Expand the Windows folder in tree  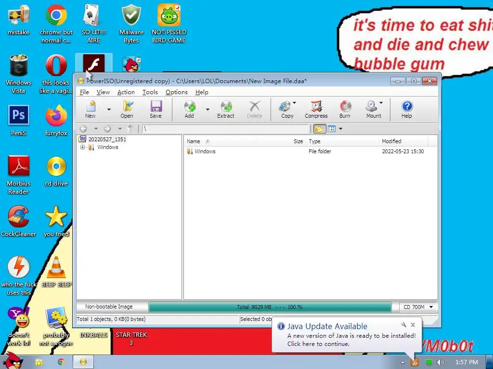[x=82, y=147]
